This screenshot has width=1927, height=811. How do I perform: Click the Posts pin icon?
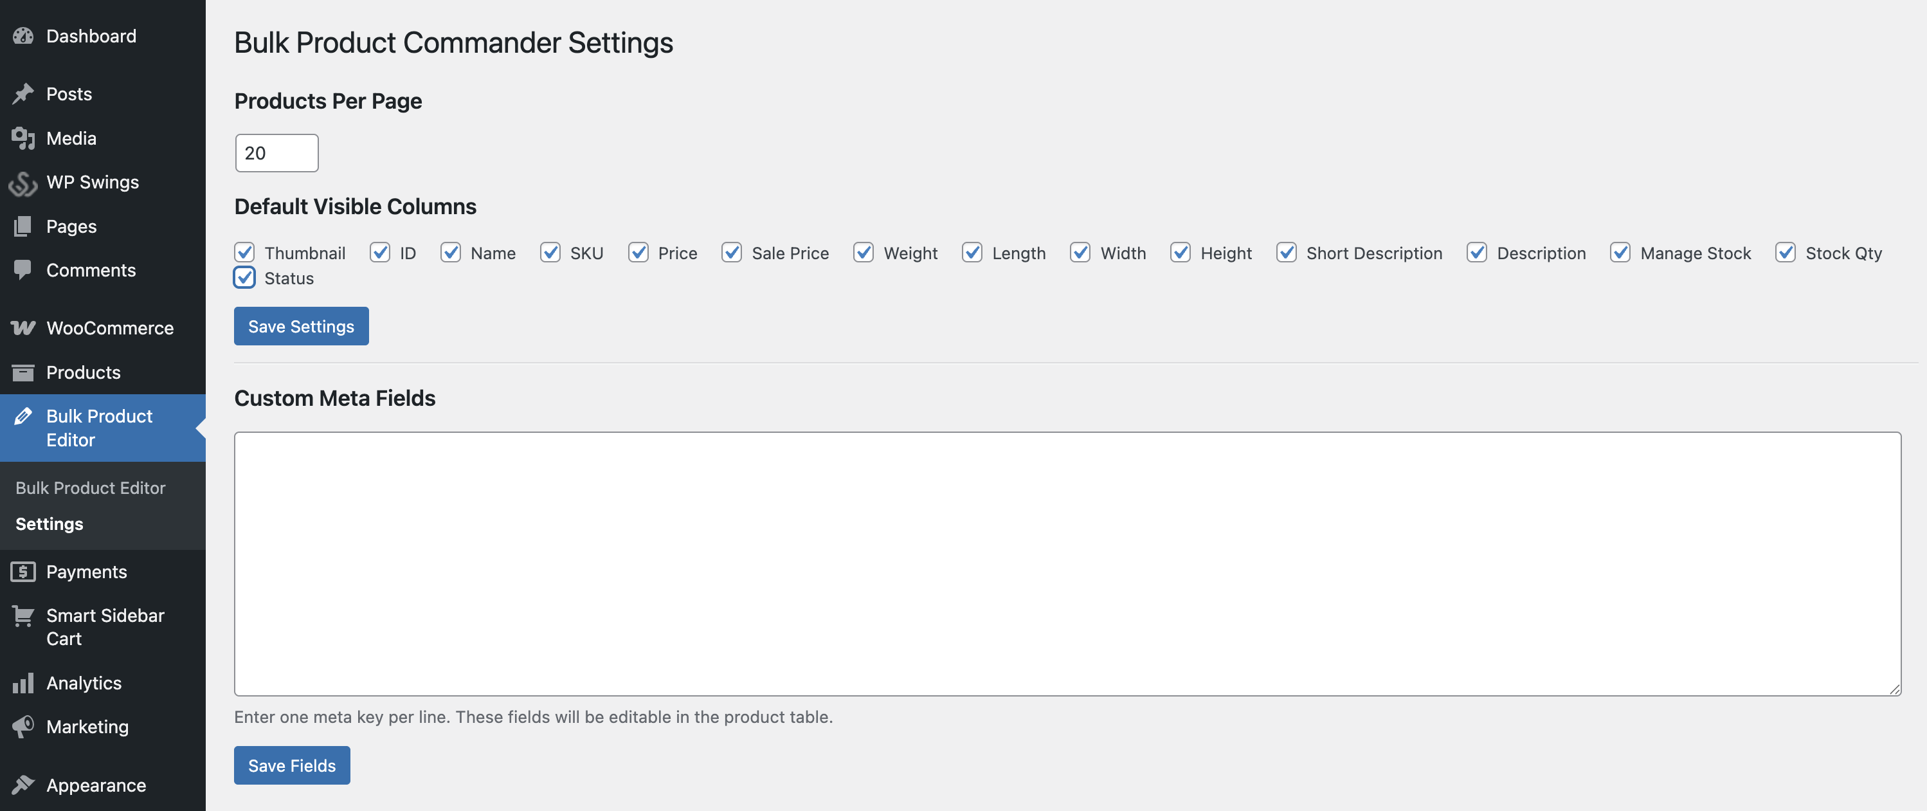coord(23,93)
